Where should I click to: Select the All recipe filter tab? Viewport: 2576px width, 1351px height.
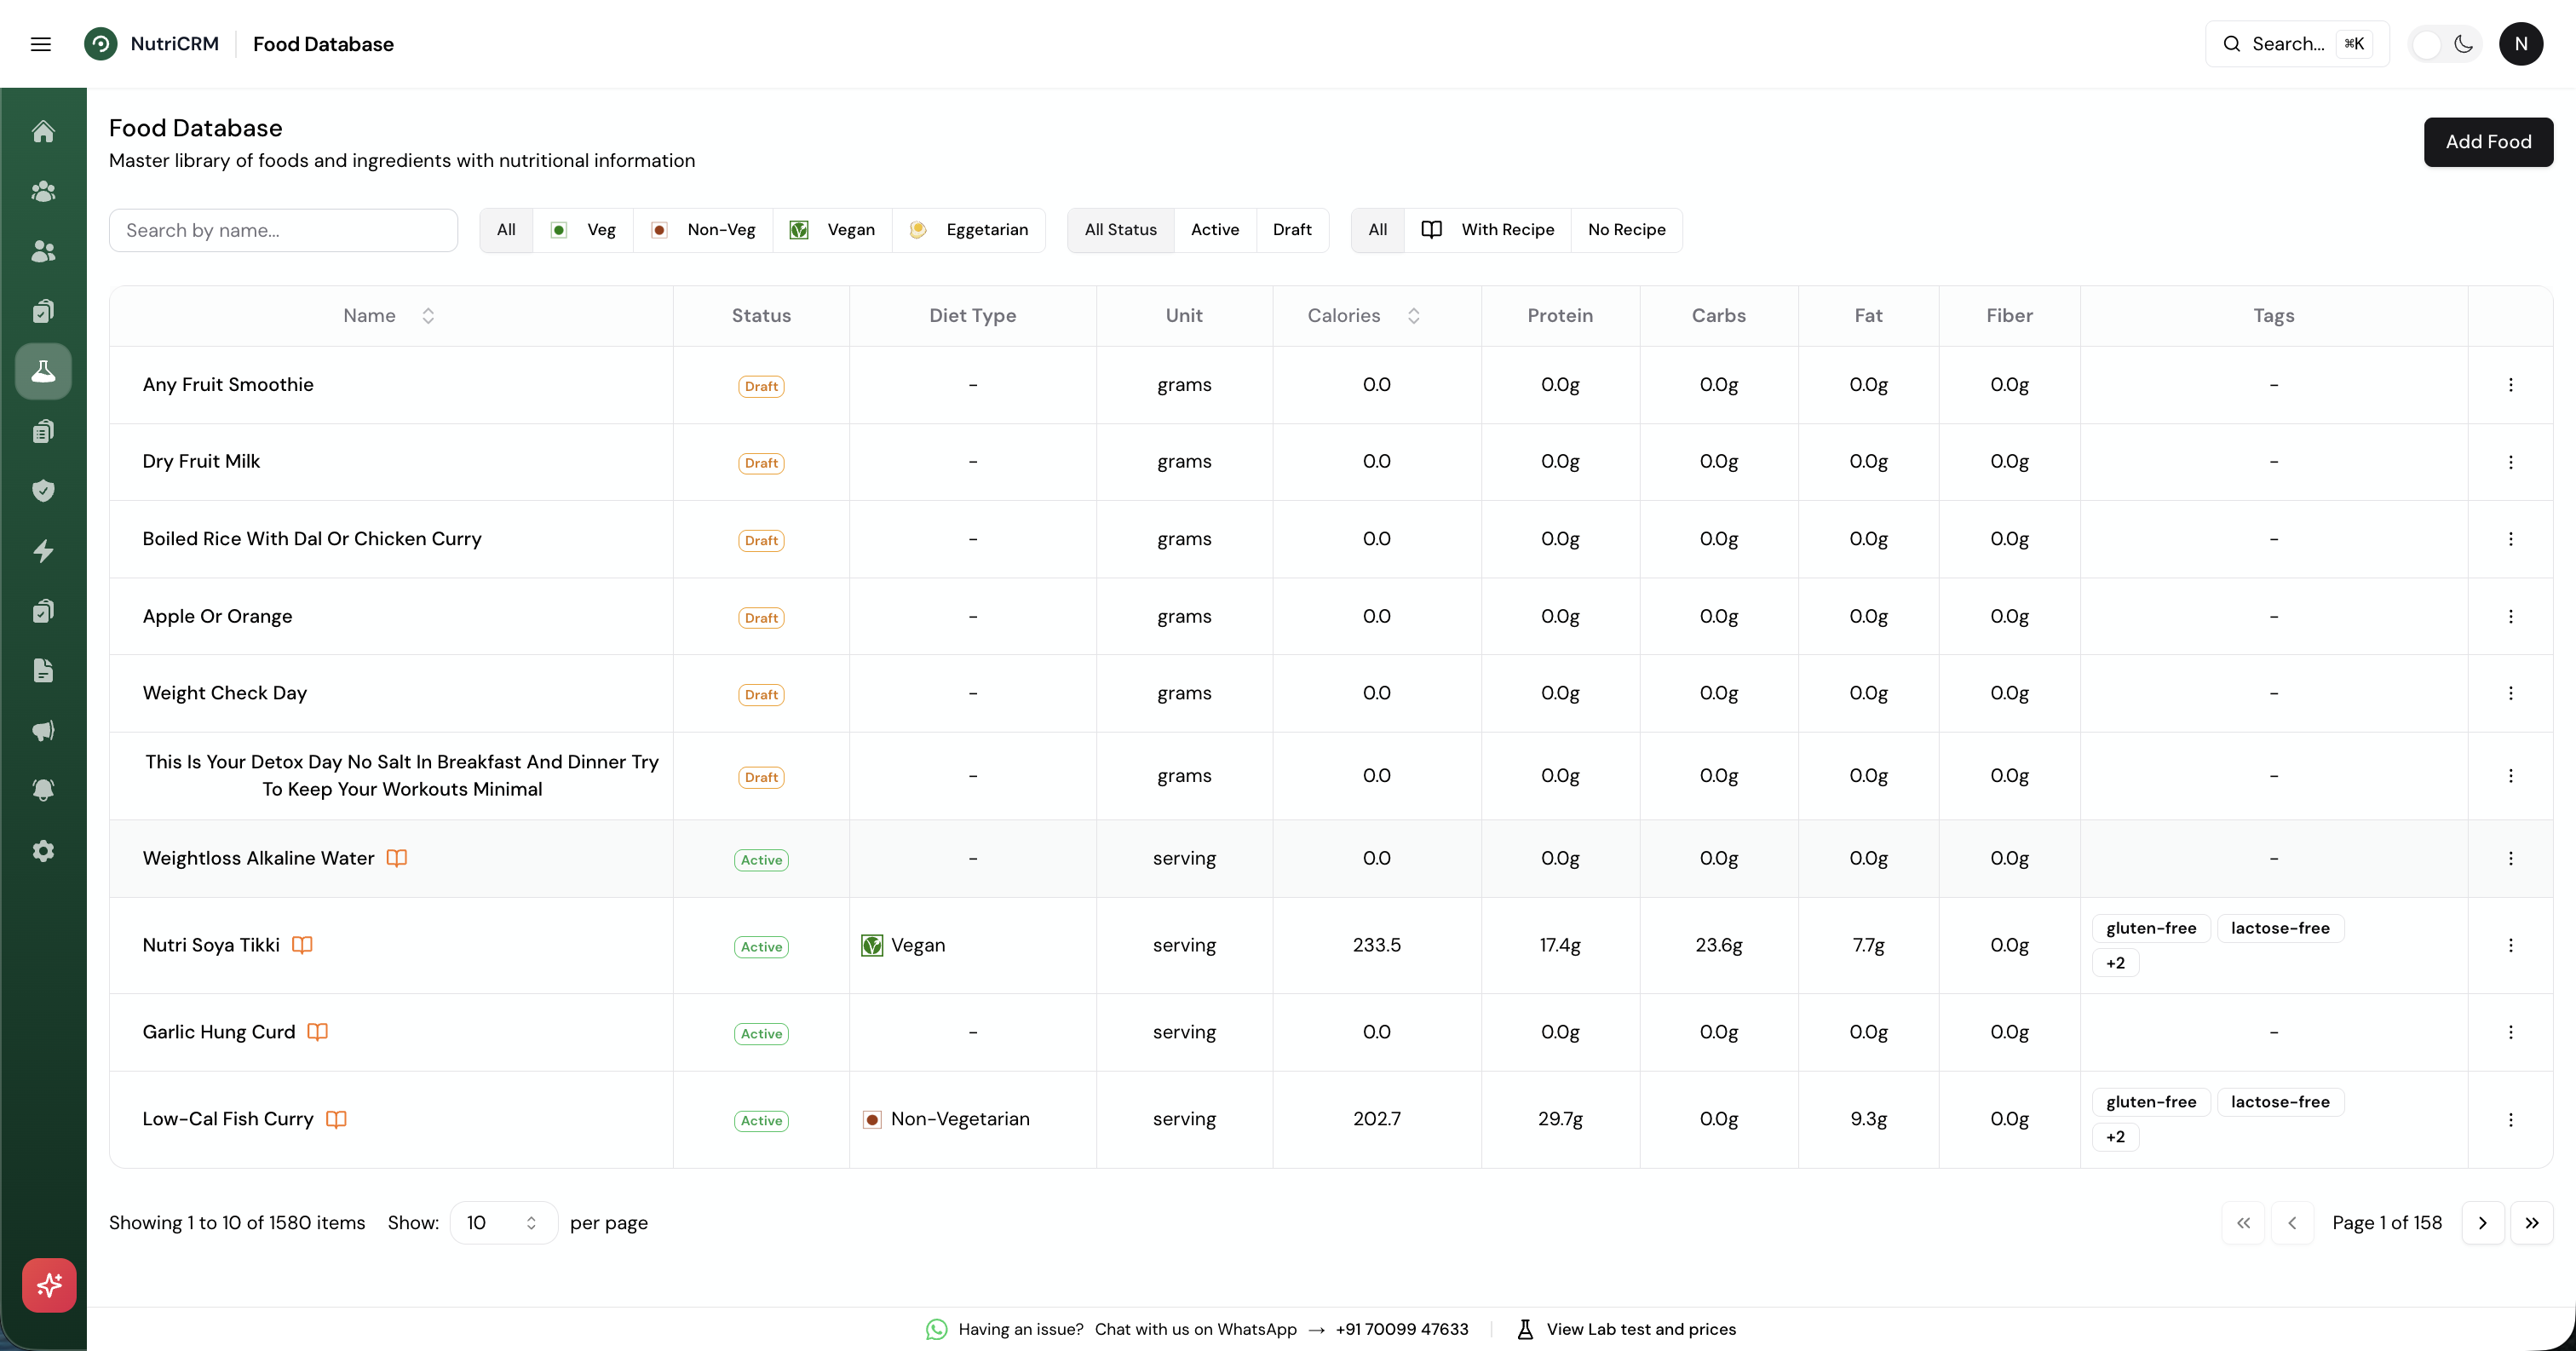point(1377,230)
